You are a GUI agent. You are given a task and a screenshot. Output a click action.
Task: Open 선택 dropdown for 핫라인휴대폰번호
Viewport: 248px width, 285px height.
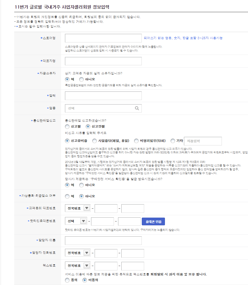click(x=76, y=221)
